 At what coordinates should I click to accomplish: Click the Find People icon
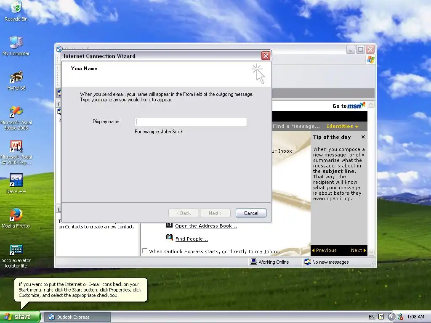169,237
